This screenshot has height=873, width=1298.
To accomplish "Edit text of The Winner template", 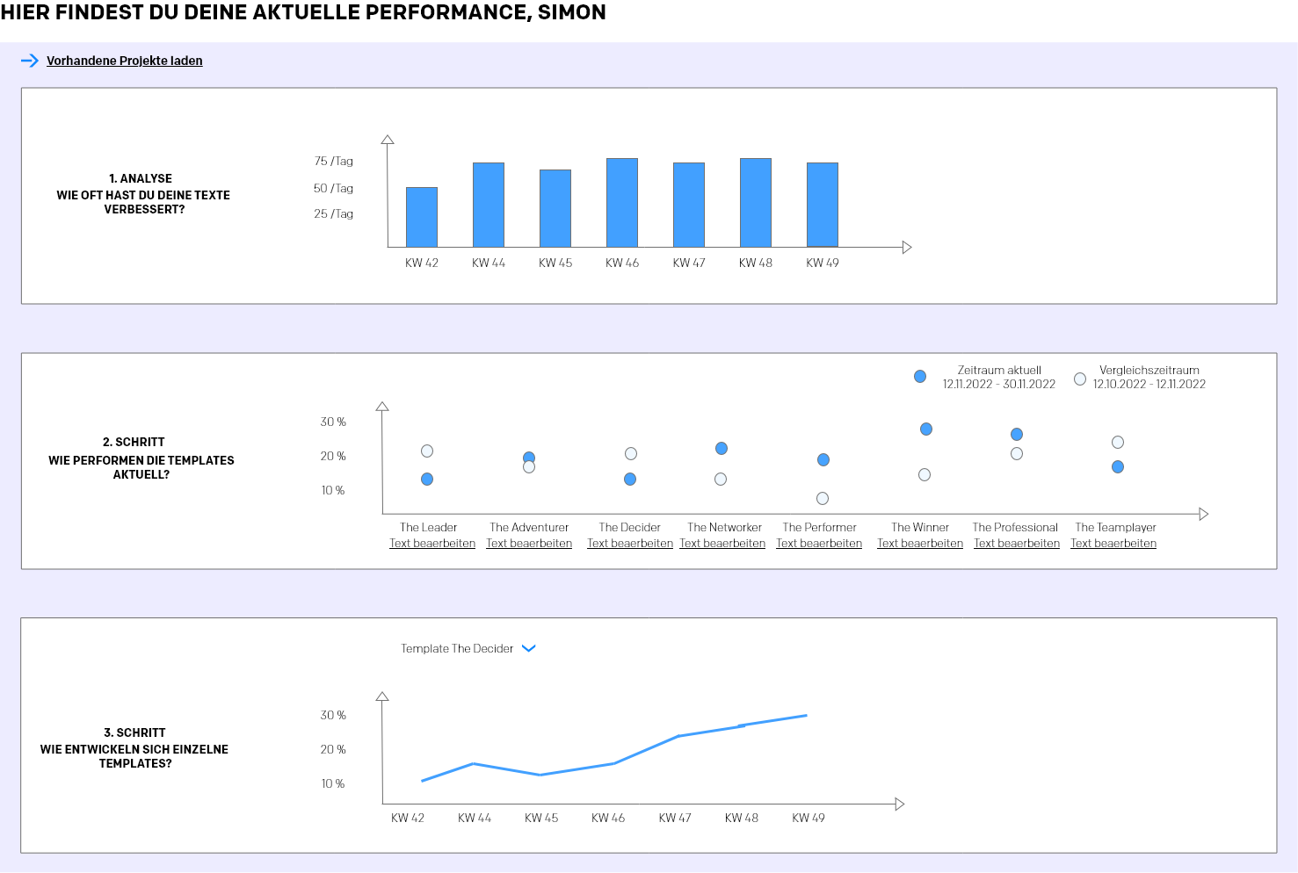I will coord(920,544).
